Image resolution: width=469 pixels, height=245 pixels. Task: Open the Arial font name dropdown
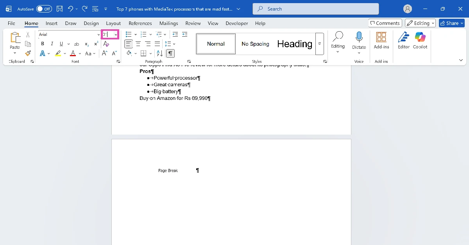(x=98, y=34)
